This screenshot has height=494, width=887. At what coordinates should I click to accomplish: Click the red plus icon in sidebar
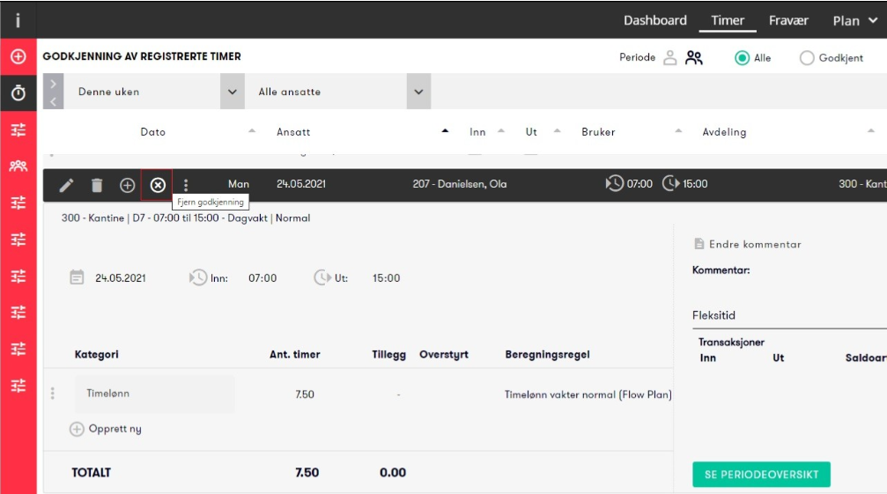[18, 56]
